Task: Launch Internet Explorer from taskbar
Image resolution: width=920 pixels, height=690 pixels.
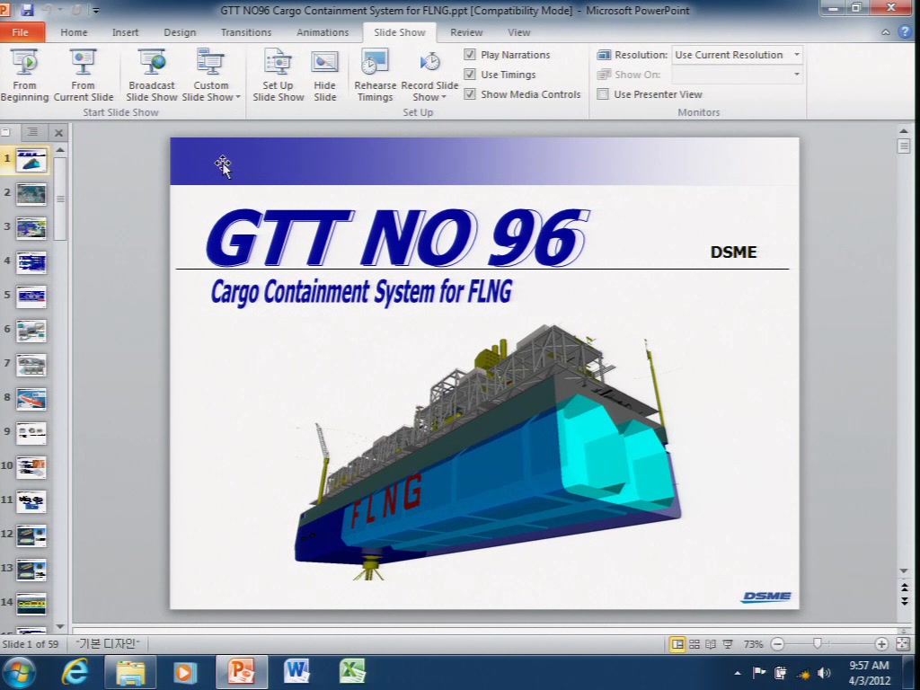Action: [x=75, y=672]
